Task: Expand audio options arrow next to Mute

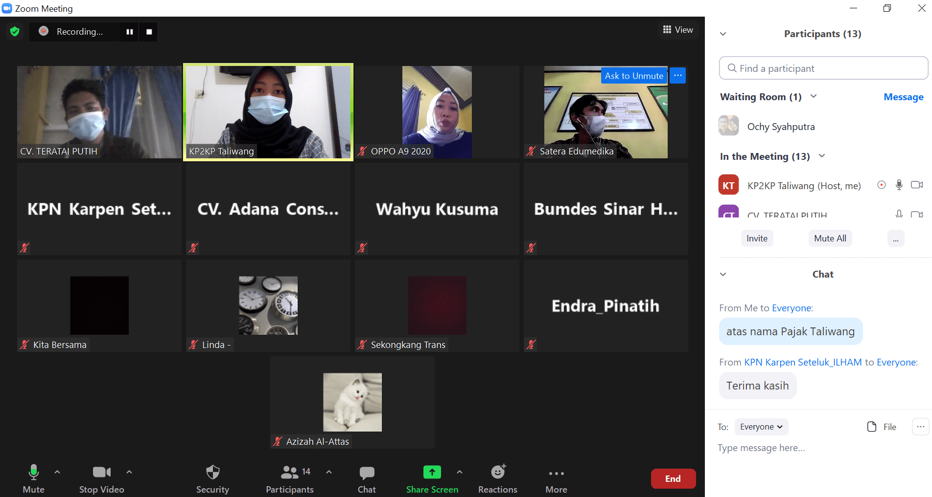Action: [57, 472]
